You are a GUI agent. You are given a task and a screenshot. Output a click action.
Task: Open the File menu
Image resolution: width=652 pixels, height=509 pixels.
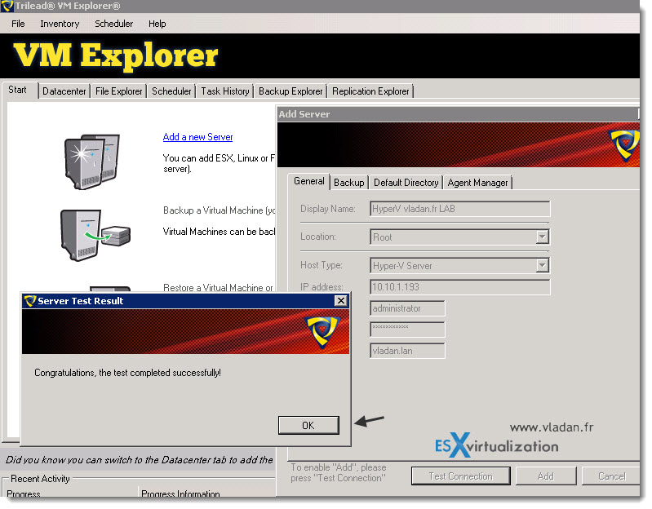click(x=18, y=24)
